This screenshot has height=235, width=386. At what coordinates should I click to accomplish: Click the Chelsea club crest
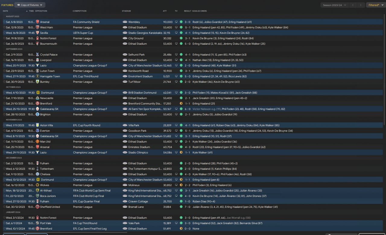pos(37,174)
